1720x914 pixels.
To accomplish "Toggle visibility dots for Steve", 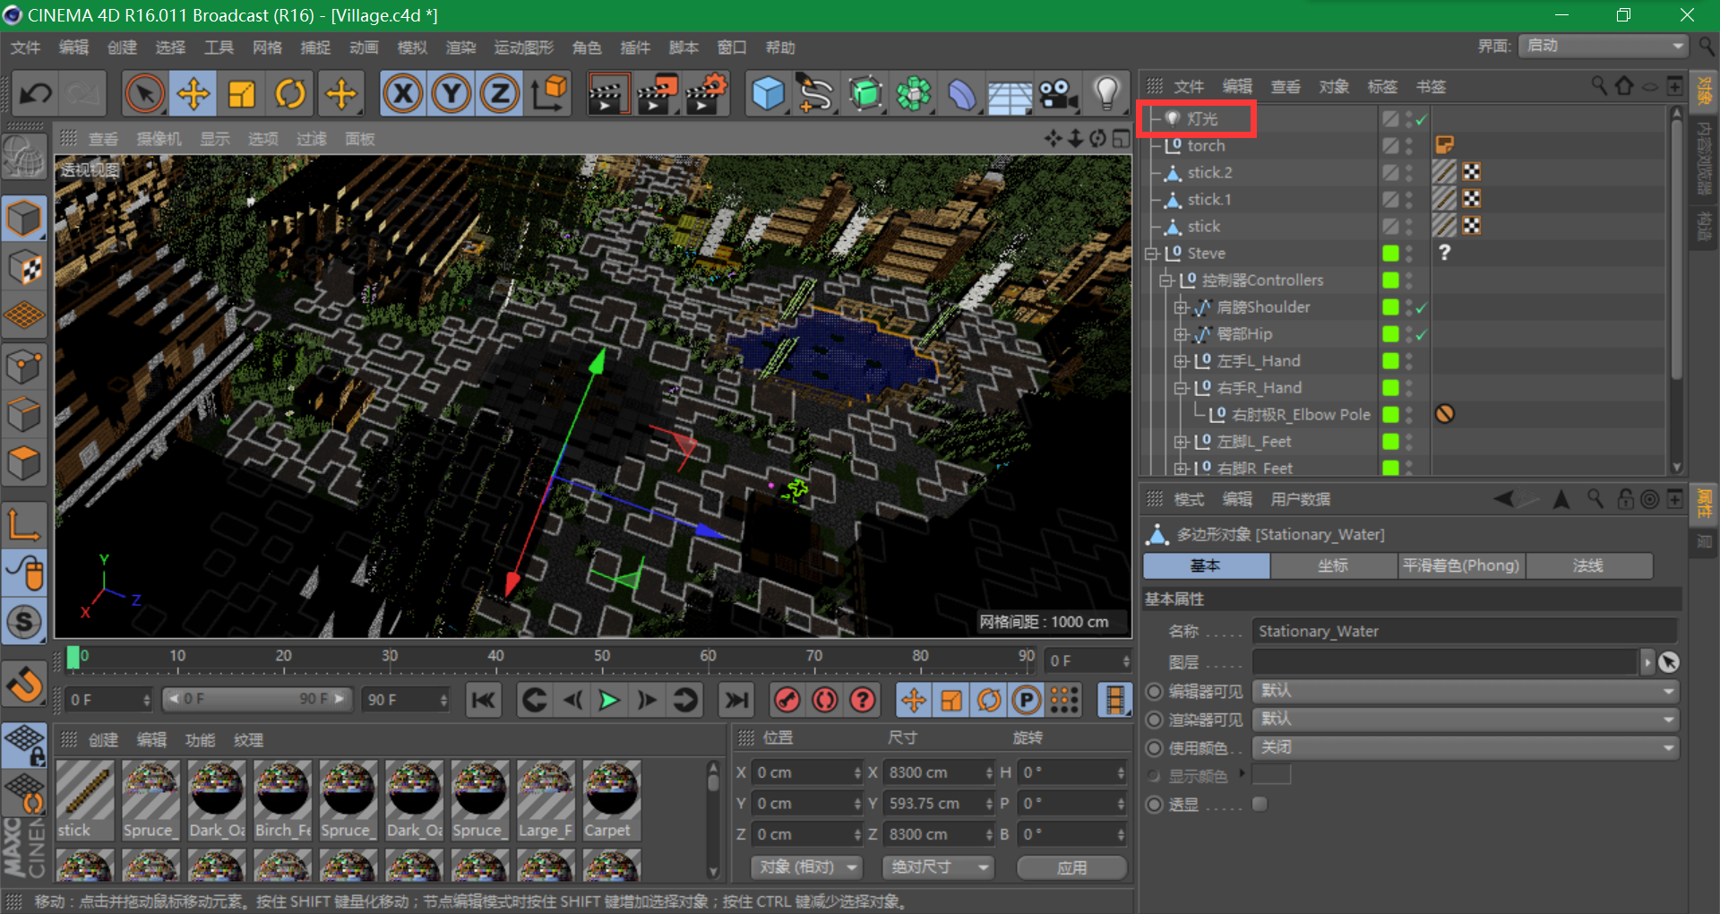I will [1409, 253].
